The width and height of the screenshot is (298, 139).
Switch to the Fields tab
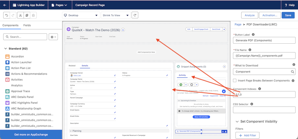[27, 25]
